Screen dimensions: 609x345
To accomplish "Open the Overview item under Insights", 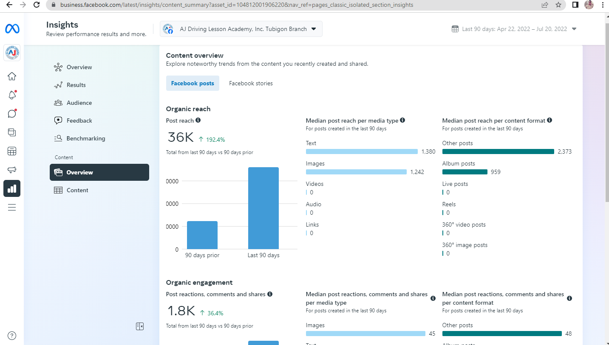I will [99, 67].
